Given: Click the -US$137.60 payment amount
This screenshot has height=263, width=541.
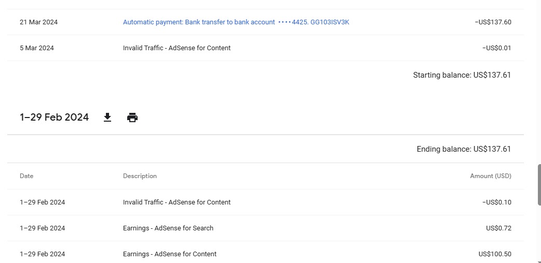Looking at the screenshot, I should pyautogui.click(x=493, y=22).
